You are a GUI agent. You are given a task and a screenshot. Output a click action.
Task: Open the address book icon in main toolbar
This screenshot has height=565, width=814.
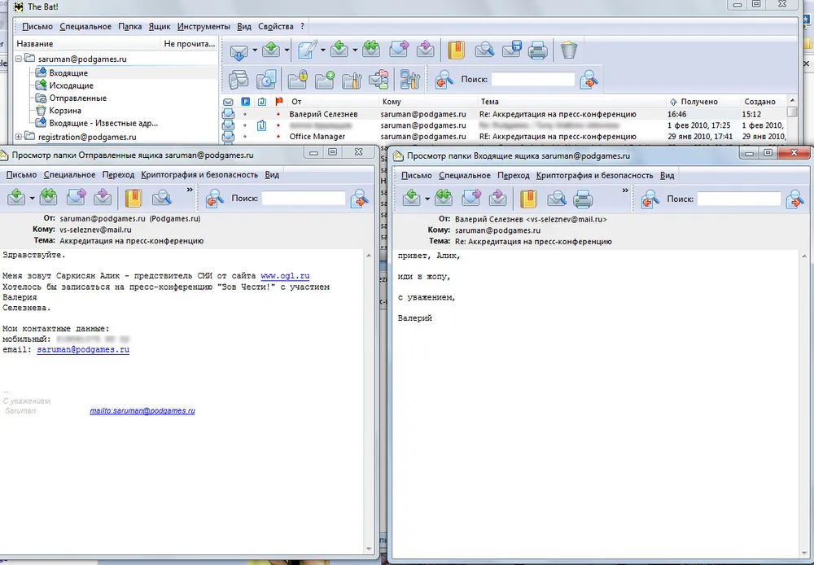[x=456, y=50]
